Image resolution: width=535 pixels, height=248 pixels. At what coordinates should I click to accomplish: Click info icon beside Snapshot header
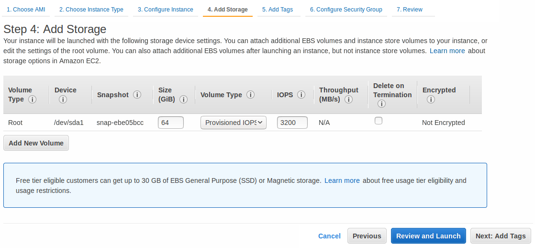137,95
